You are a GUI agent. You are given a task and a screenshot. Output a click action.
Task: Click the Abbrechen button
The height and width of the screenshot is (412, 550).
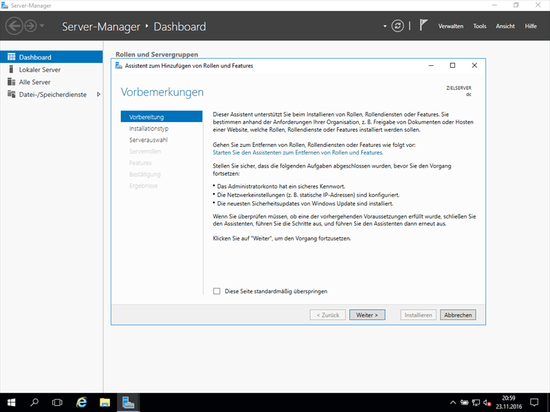coord(458,314)
